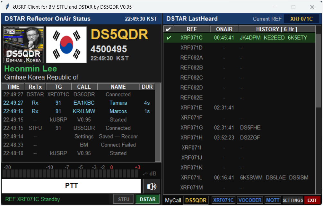This screenshot has height=206, width=323.
Task: Select reflector XRF071K
Action: (x=240, y=168)
